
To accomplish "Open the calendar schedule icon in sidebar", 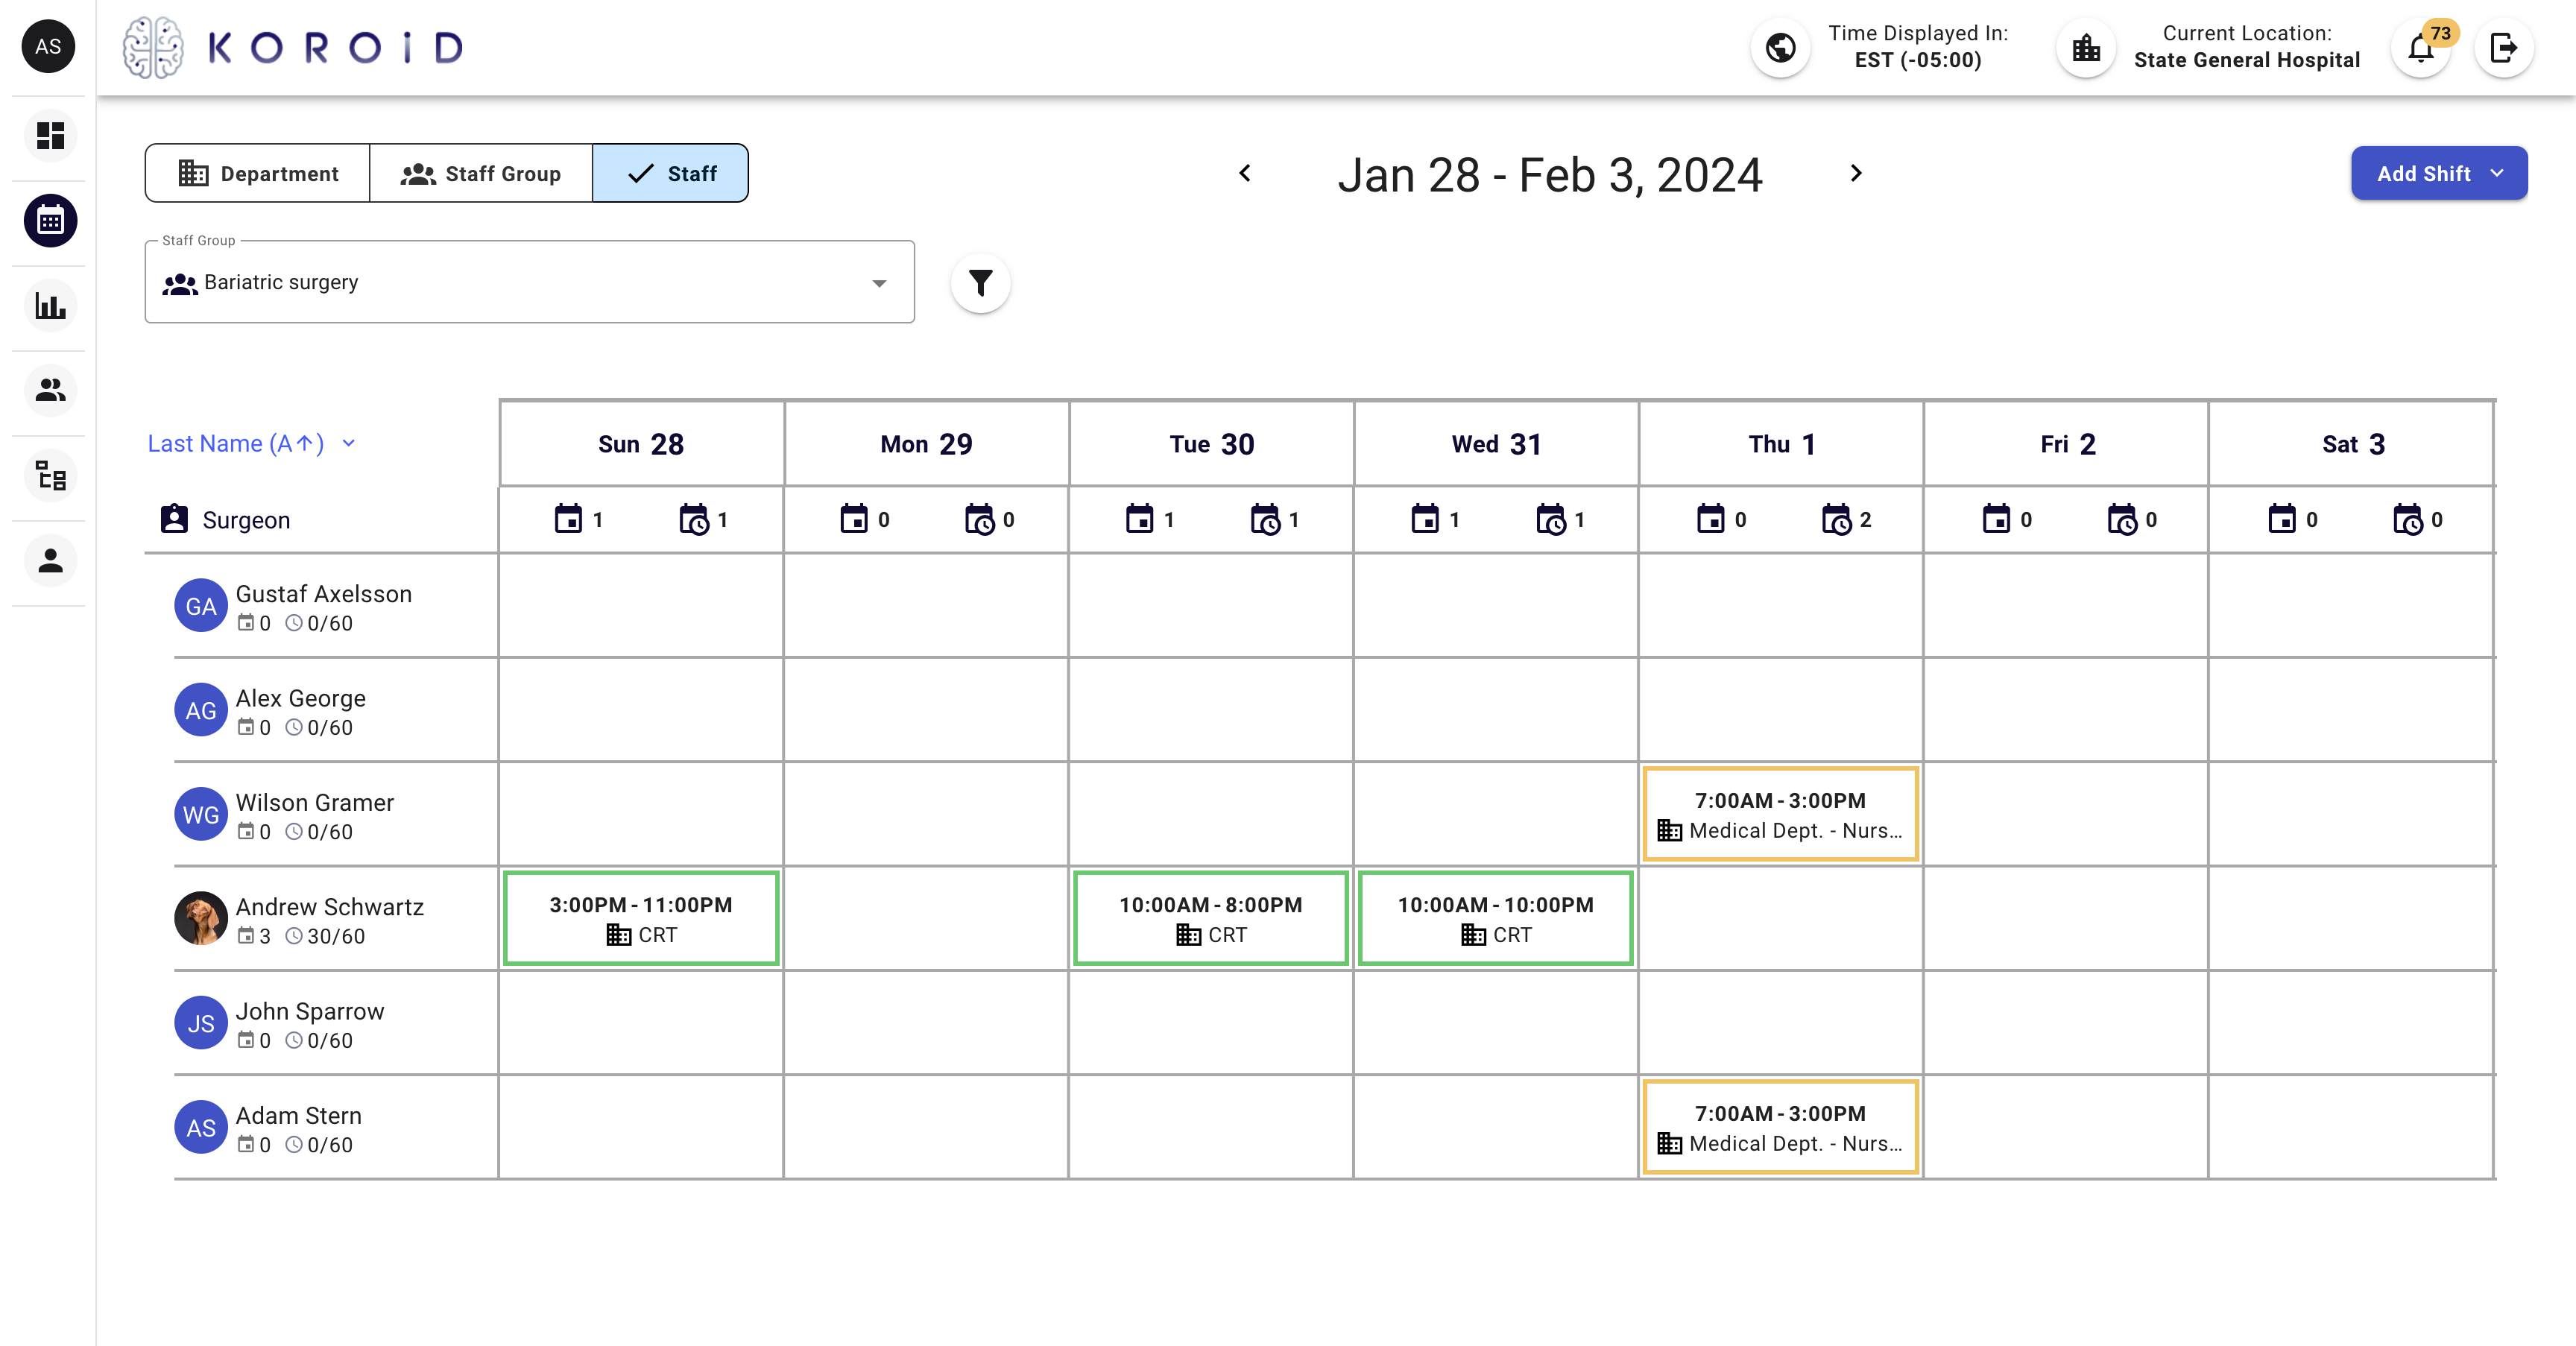I will (50, 220).
